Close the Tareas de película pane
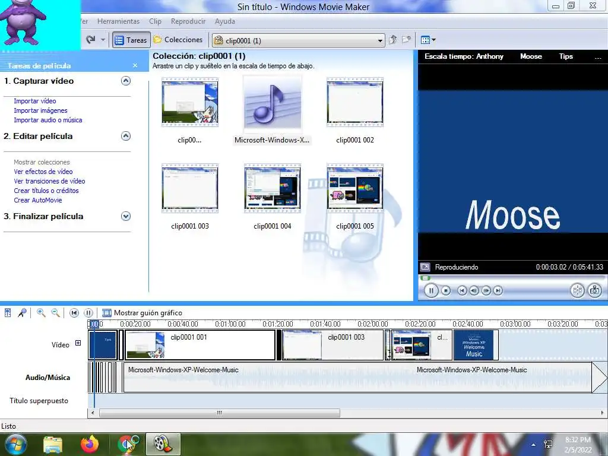 (135, 65)
